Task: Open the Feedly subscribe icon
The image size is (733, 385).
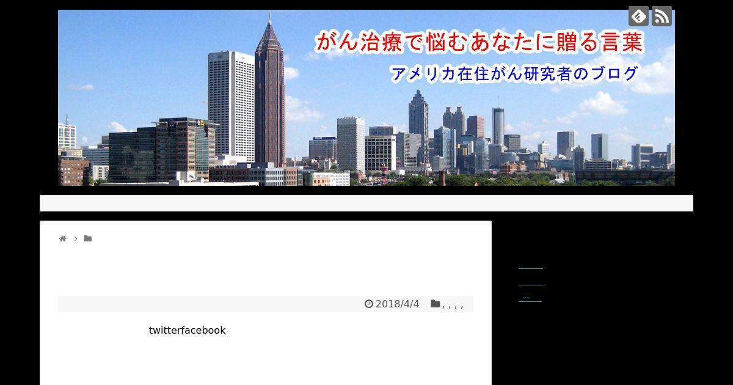Action: [638, 16]
